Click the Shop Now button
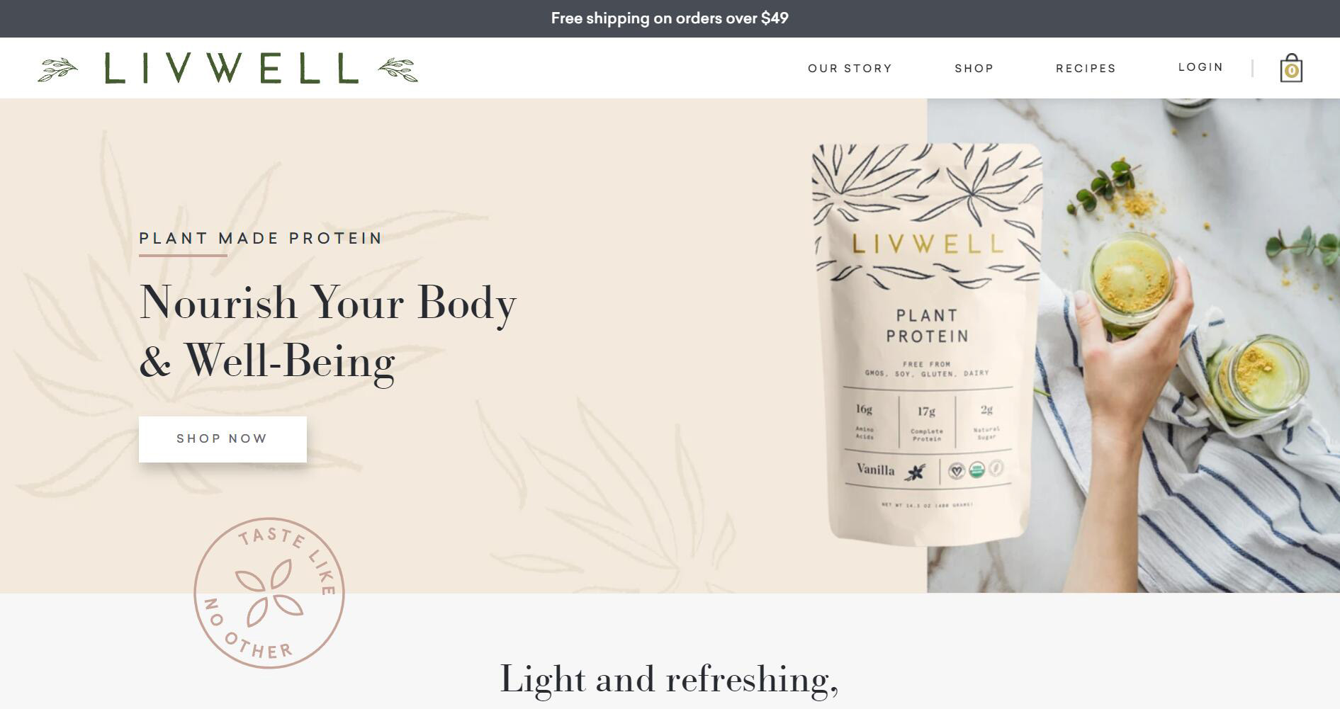1340x709 pixels. [x=223, y=439]
